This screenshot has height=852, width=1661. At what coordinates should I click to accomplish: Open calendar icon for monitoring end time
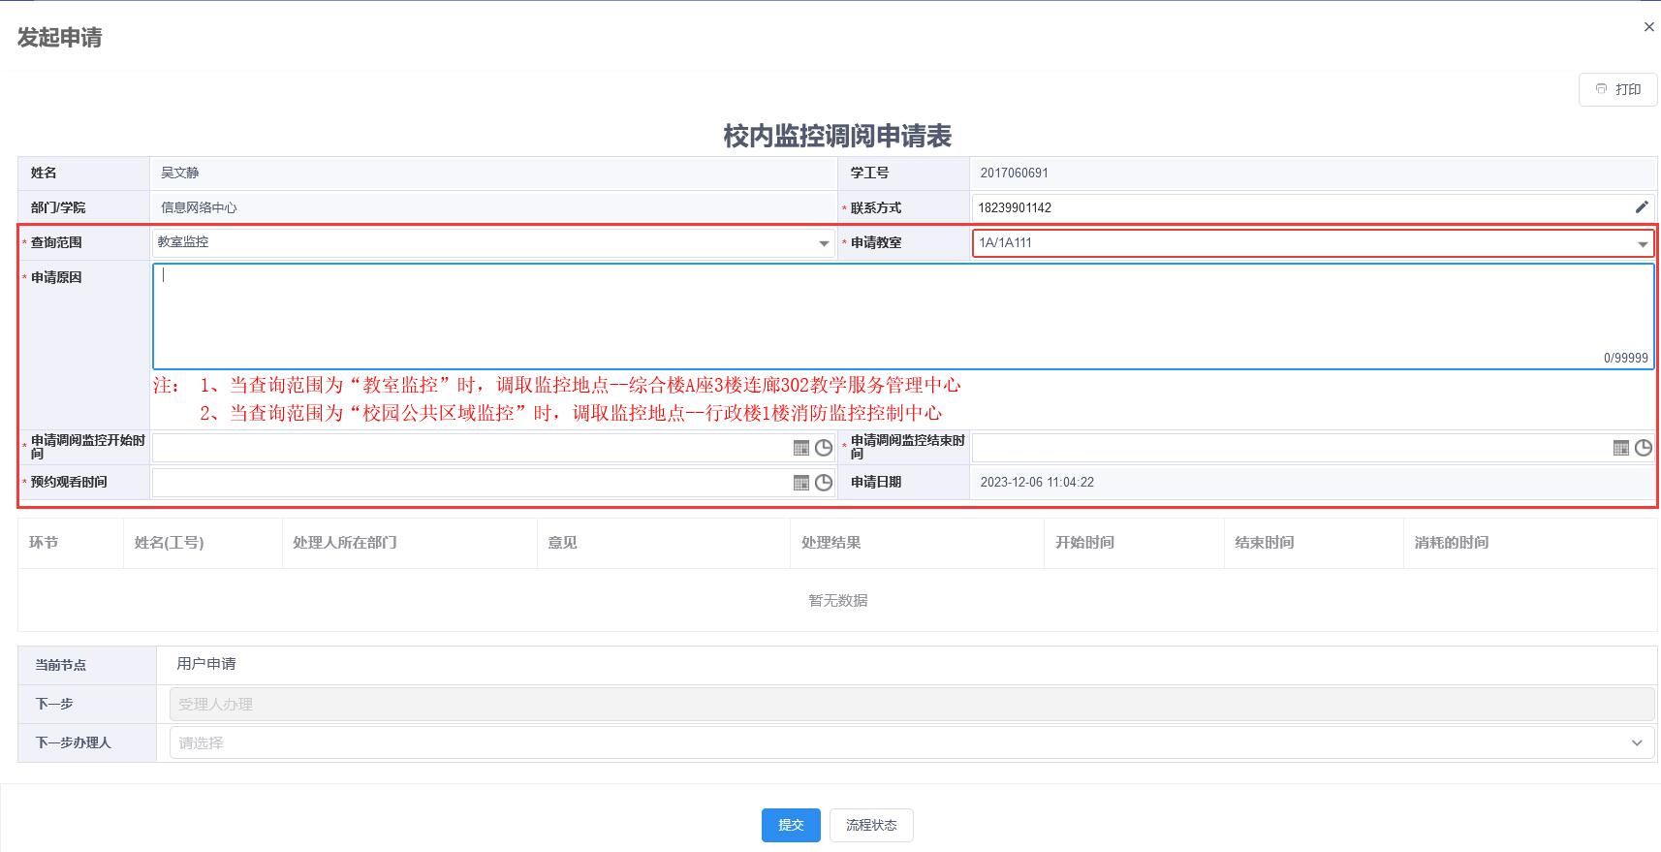pyautogui.click(x=1620, y=448)
